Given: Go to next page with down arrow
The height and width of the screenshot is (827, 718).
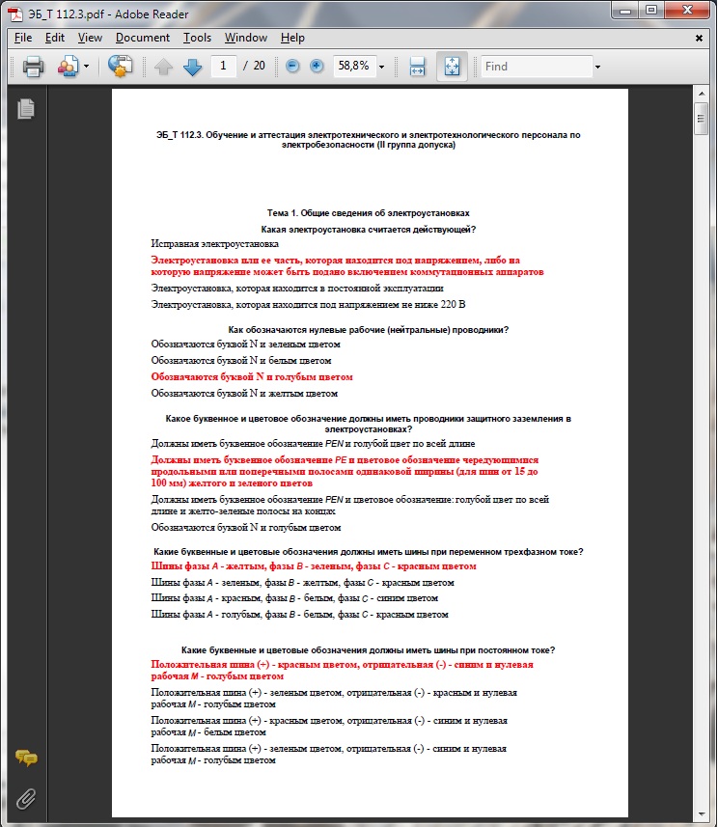Looking at the screenshot, I should point(192,67).
